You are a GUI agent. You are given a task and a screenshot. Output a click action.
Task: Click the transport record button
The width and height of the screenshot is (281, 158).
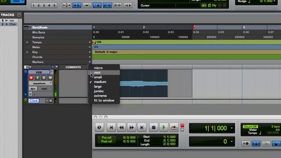tap(174, 127)
